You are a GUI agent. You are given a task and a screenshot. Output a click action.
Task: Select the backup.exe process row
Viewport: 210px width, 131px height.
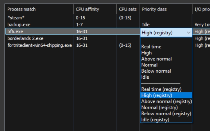pos(19,25)
